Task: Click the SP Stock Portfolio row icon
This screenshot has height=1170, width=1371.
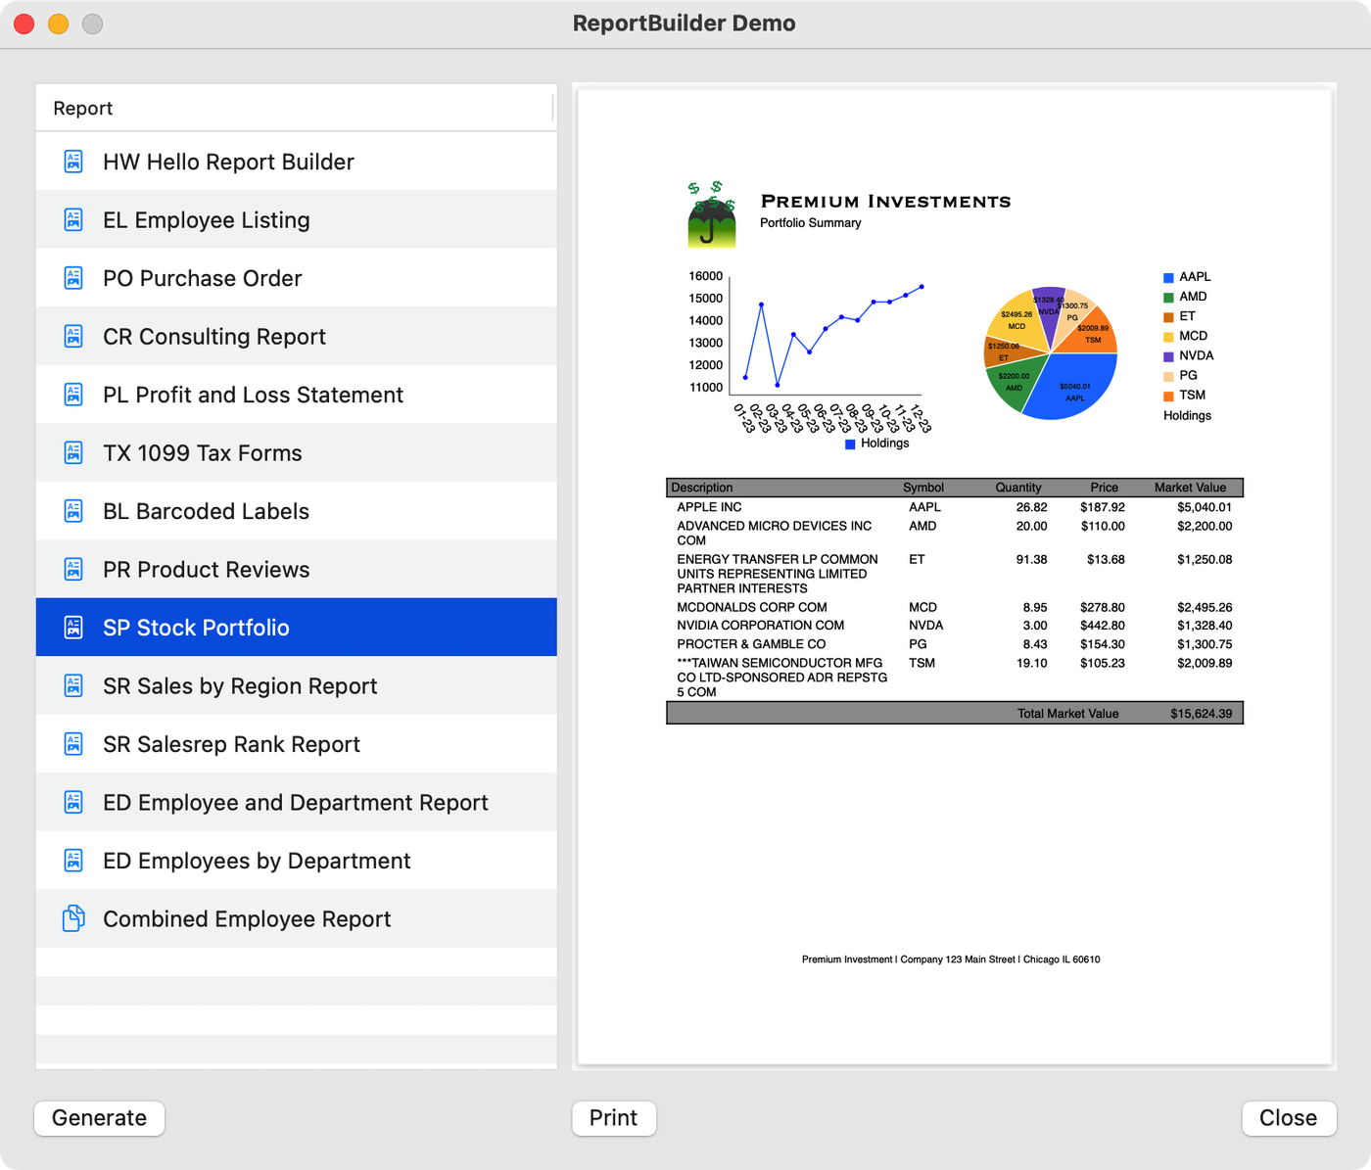Action: click(73, 628)
